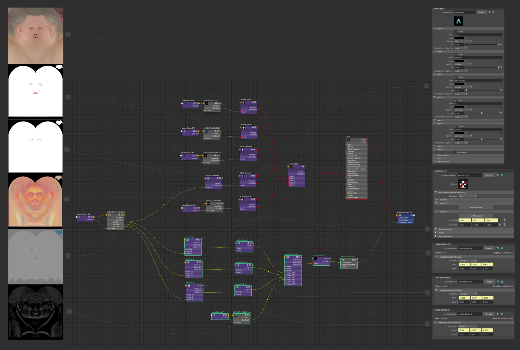The image size is (520, 350).
Task: Click the Arnold logo swatch in aiLayerRgba6
Action: [458, 21]
